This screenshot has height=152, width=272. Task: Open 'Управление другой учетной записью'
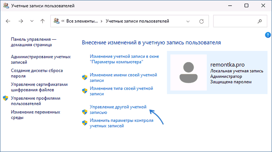click(118, 110)
